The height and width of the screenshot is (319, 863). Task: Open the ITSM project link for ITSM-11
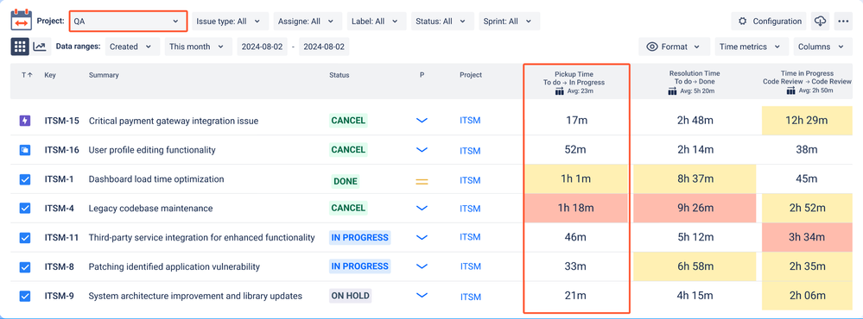(x=470, y=237)
